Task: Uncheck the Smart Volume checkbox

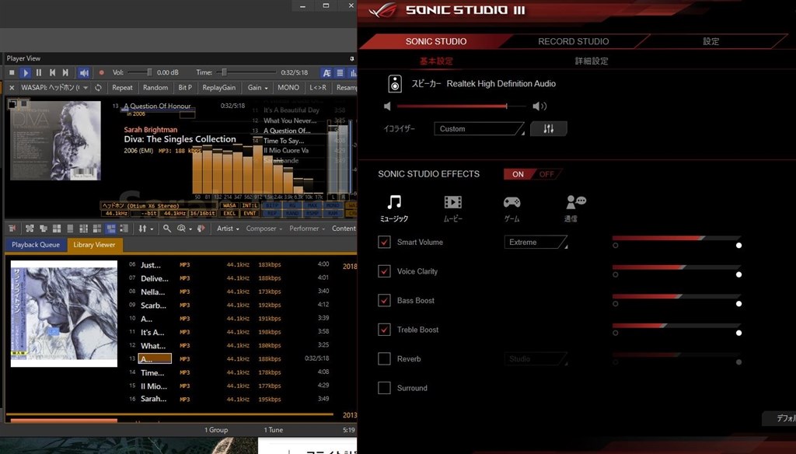Action: coord(384,243)
